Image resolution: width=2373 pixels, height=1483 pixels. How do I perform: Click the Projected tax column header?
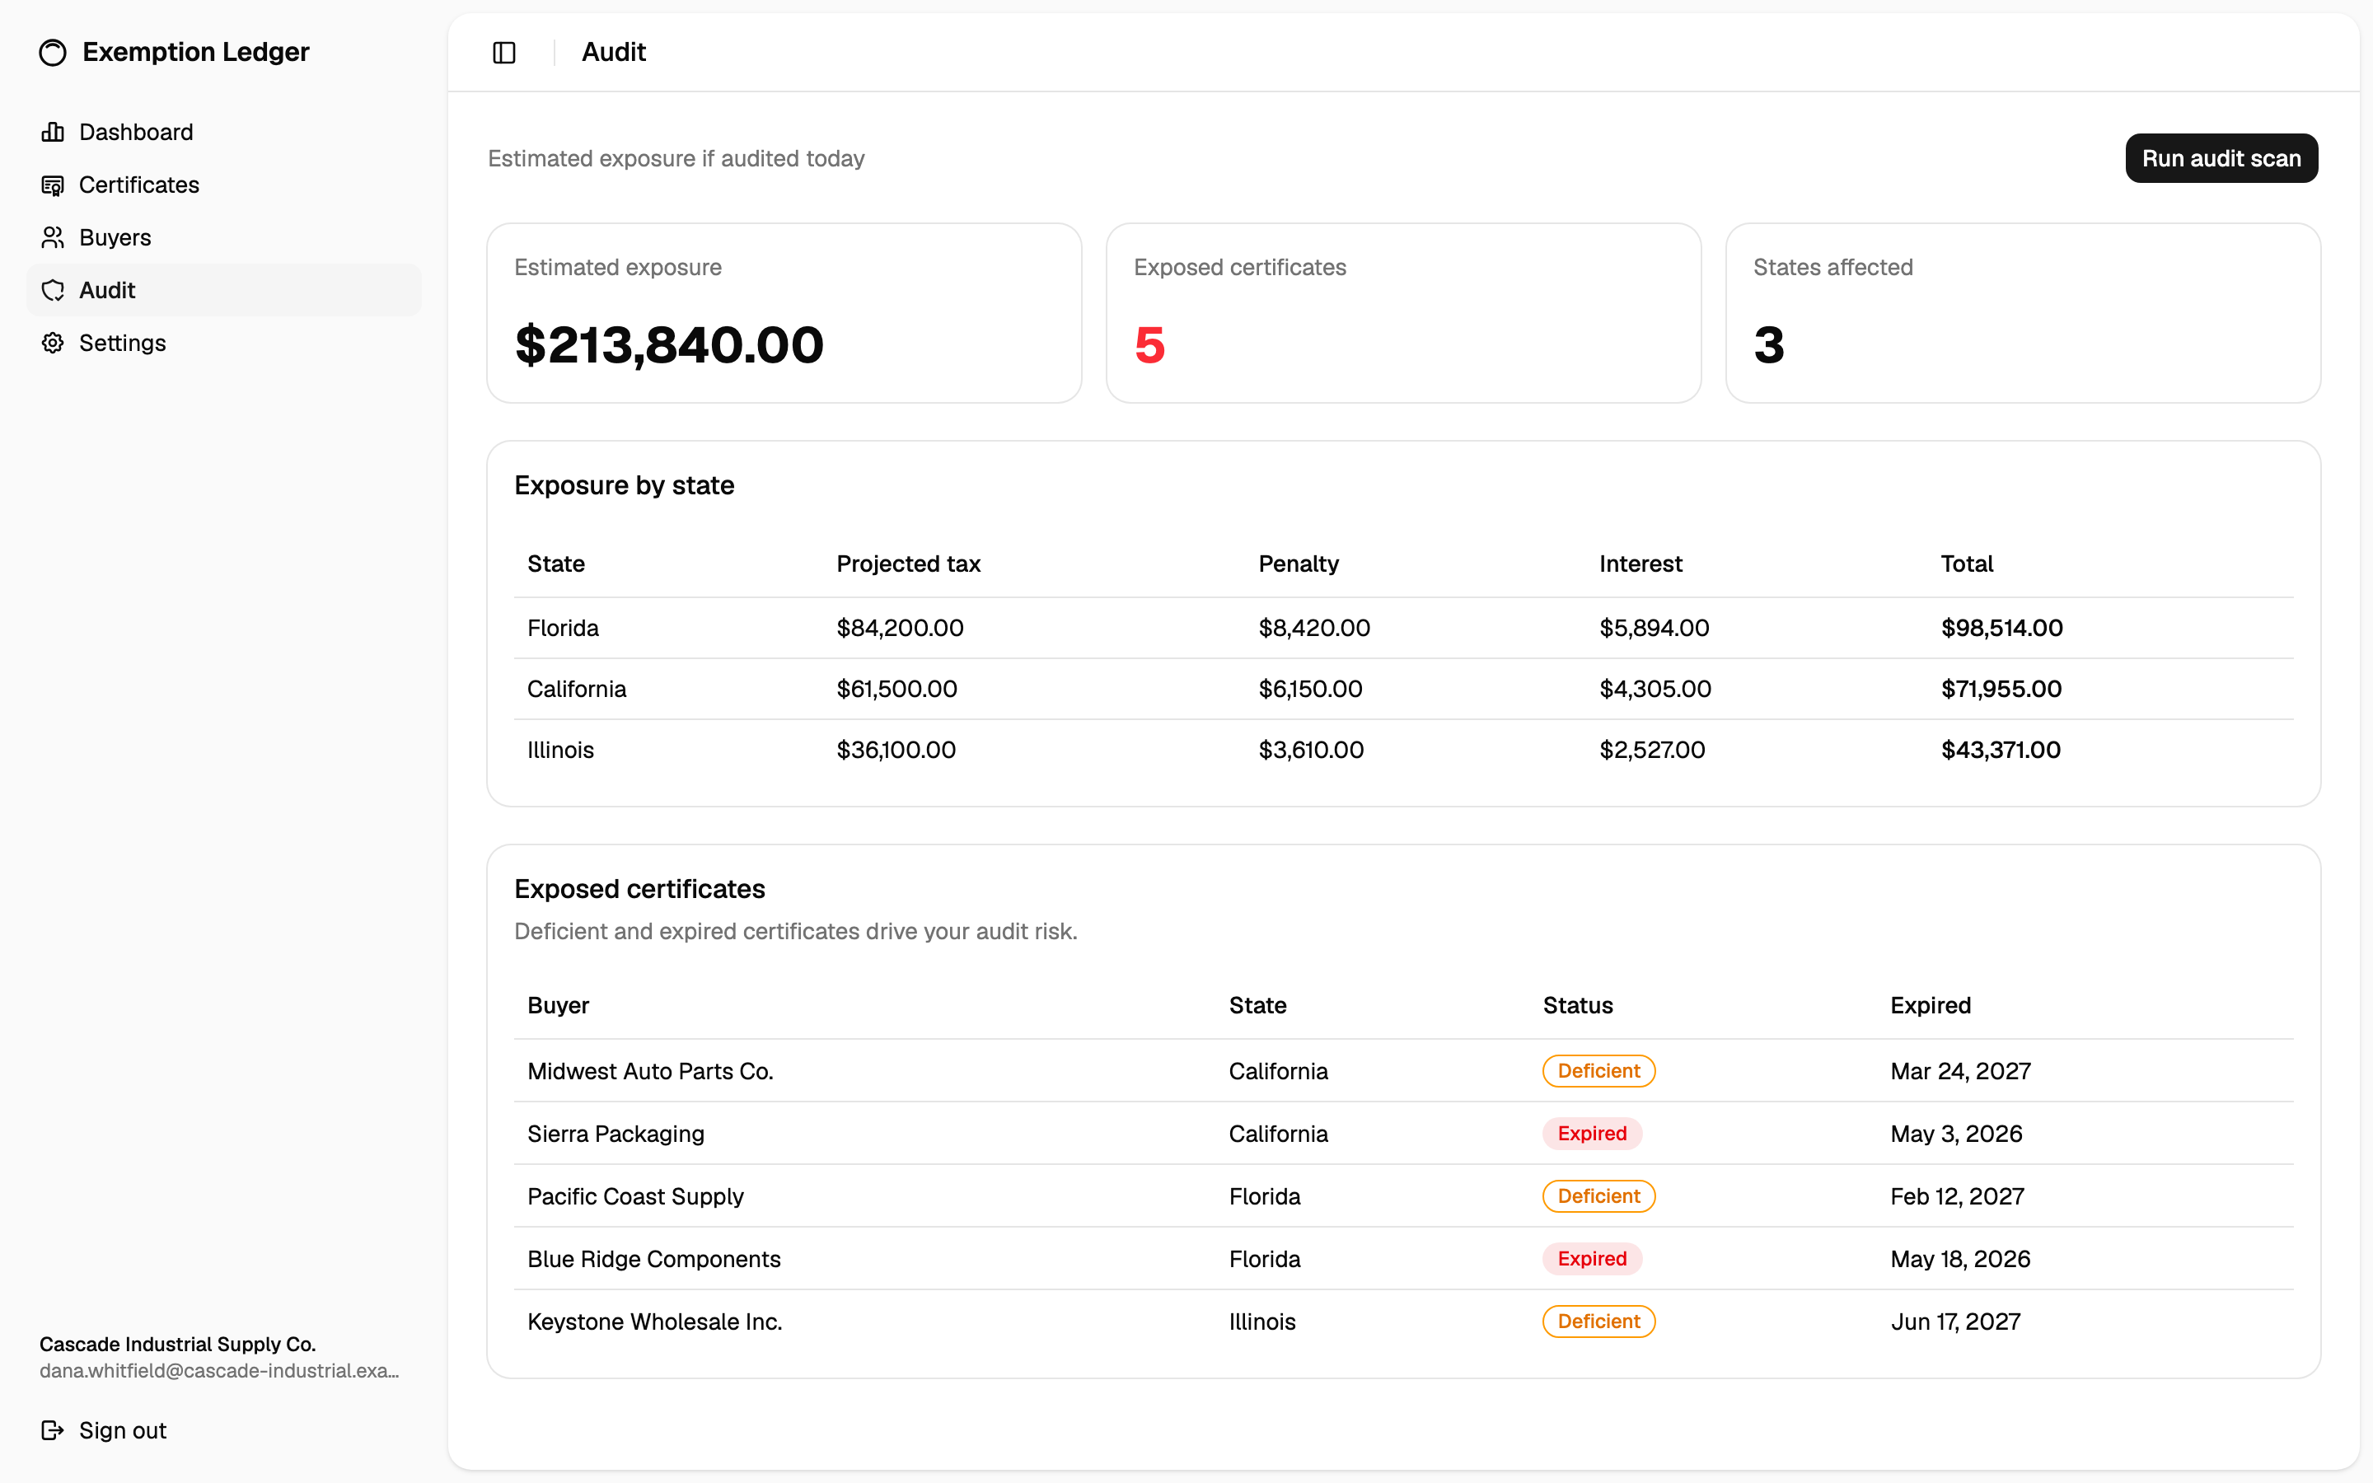(x=908, y=564)
